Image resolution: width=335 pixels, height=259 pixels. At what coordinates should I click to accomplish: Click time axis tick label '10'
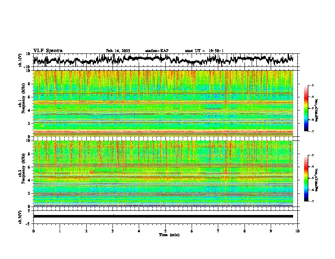point(297,231)
